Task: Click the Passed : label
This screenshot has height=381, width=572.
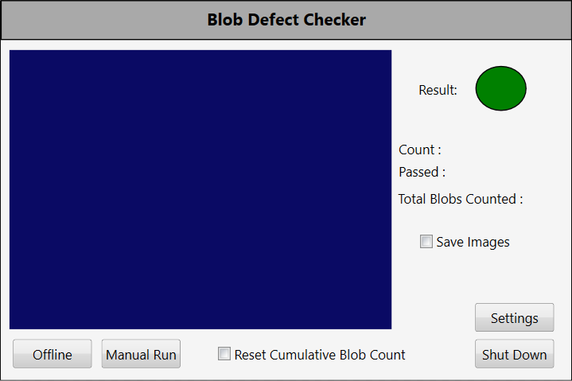Action: pyautogui.click(x=422, y=171)
